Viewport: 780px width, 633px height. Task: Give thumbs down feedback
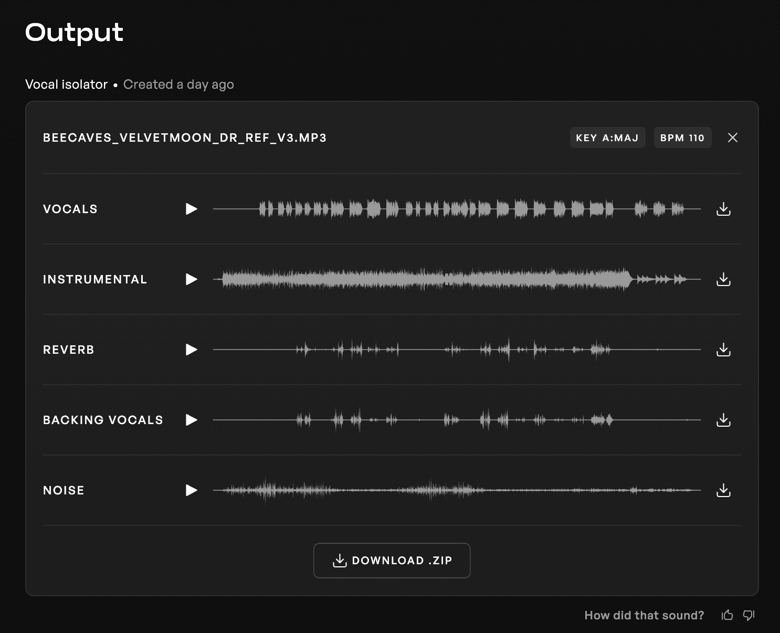click(x=749, y=615)
